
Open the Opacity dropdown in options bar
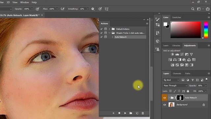pos(32,9)
